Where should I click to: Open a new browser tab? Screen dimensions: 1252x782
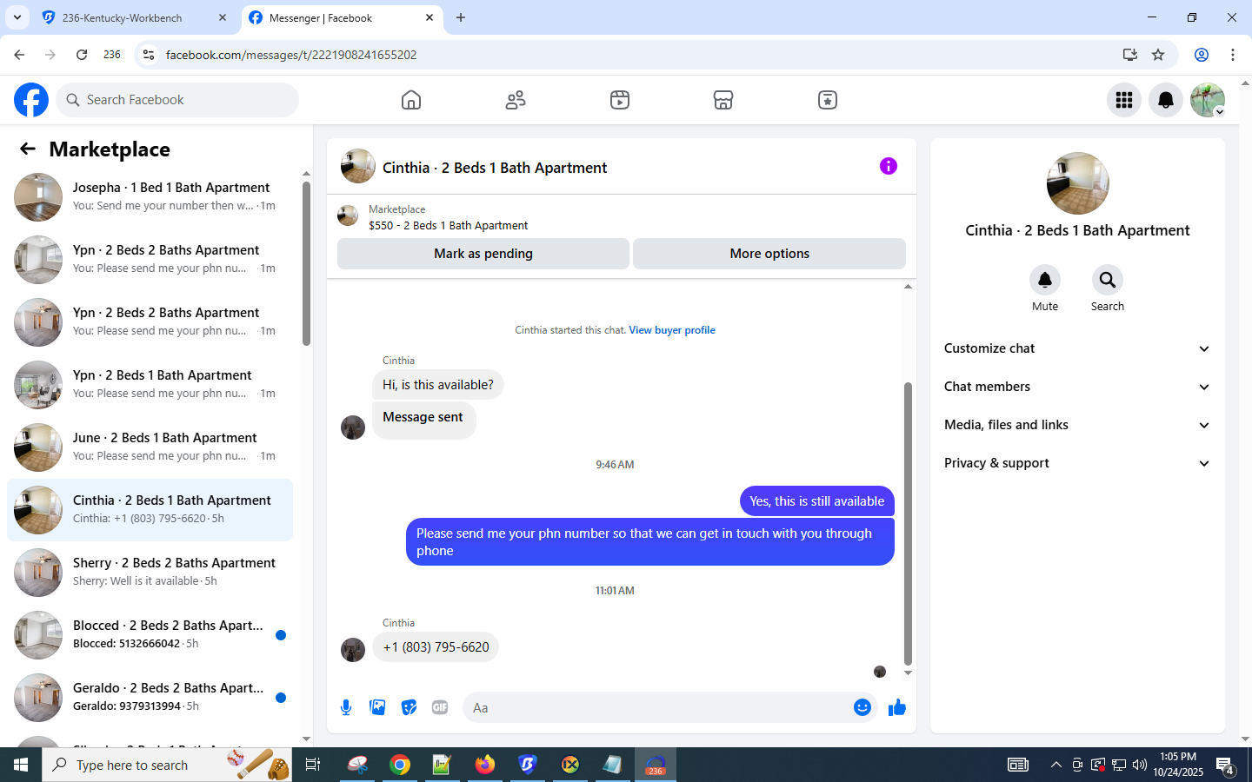(x=461, y=17)
